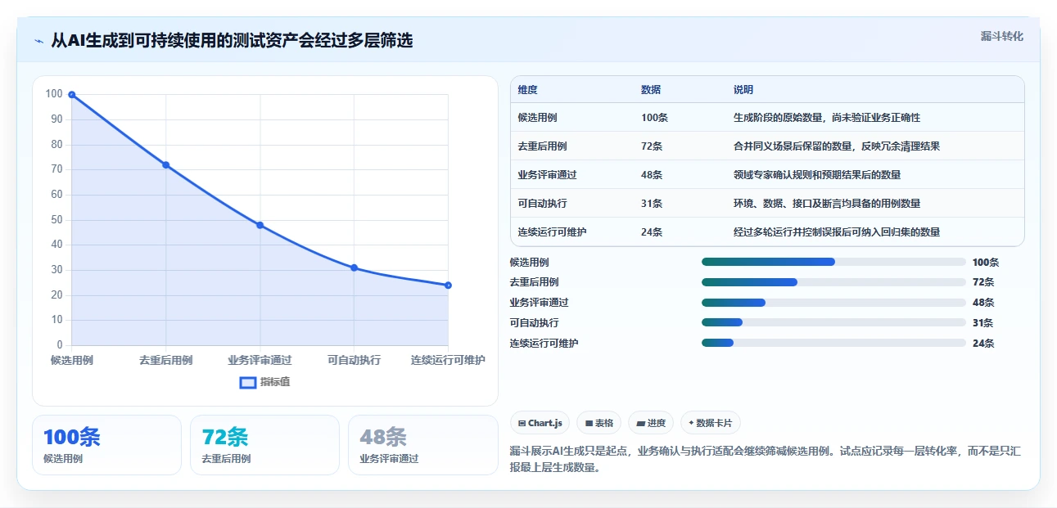Viewport: 1057px width, 508px height.
Task: Click the 50 y-axis tick label
Action: [56, 220]
